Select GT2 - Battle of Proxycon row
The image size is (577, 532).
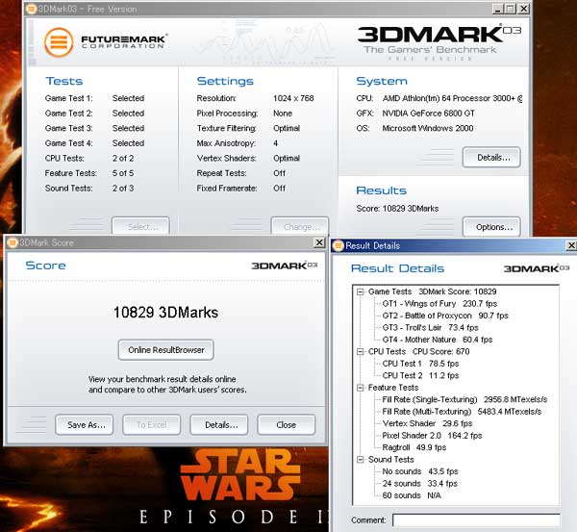tap(445, 316)
